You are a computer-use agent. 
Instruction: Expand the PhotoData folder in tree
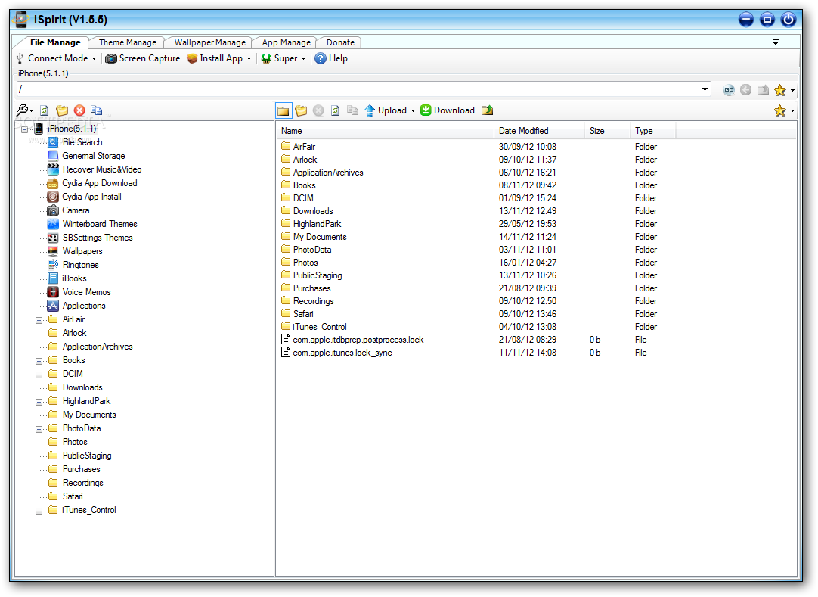(39, 429)
